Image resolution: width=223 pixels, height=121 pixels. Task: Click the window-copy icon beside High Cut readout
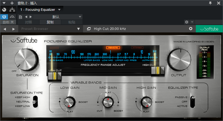89,29
